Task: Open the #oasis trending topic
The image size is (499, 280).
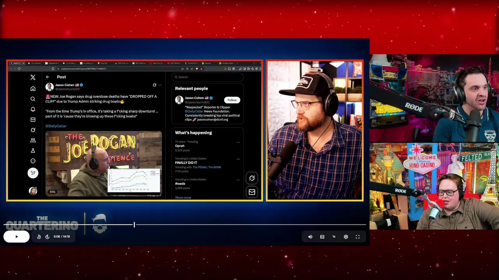Action: click(180, 184)
